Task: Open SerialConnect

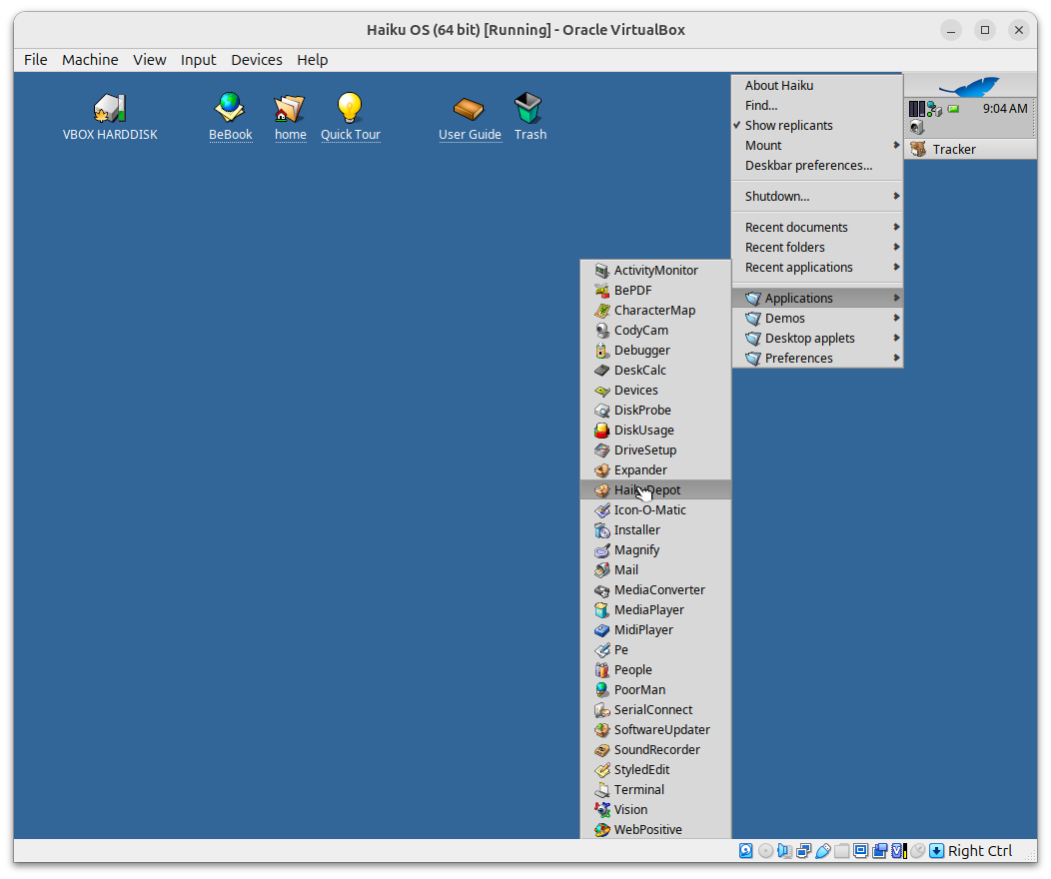Action: [655, 710]
